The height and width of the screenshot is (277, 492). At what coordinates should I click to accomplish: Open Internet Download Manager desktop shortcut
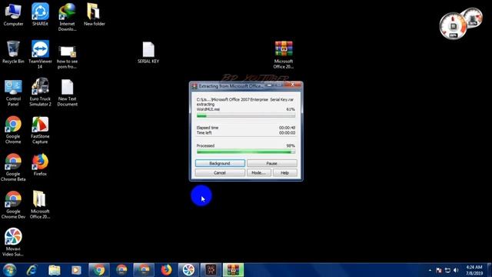coord(67,17)
